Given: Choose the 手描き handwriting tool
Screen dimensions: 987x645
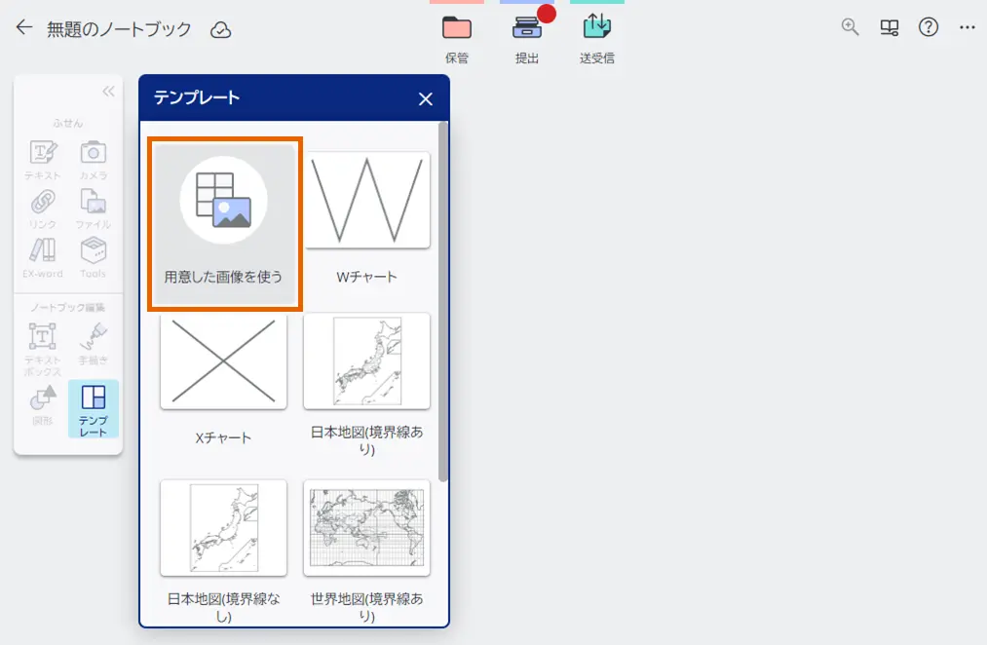Looking at the screenshot, I should [94, 343].
